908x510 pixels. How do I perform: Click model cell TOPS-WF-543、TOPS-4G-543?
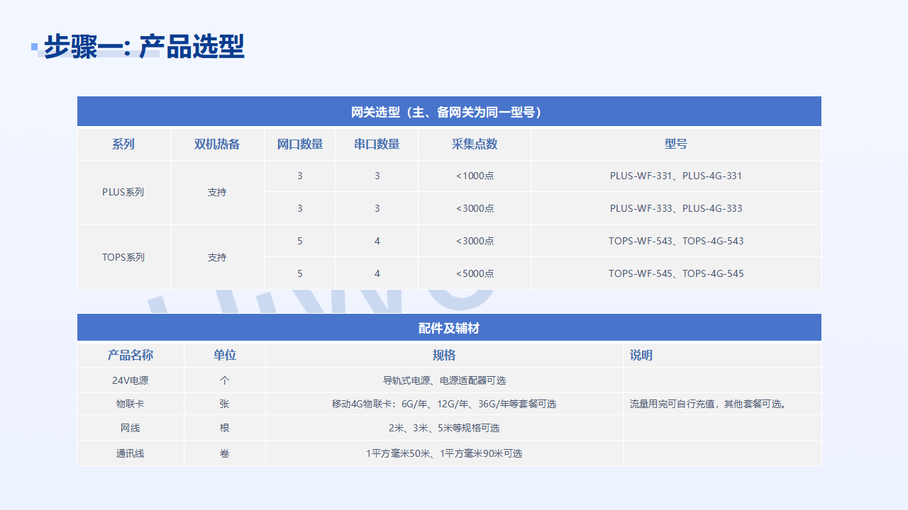[x=676, y=241]
